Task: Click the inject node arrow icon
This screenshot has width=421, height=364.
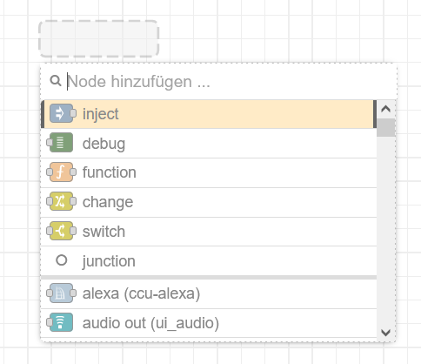Action: coord(61,113)
